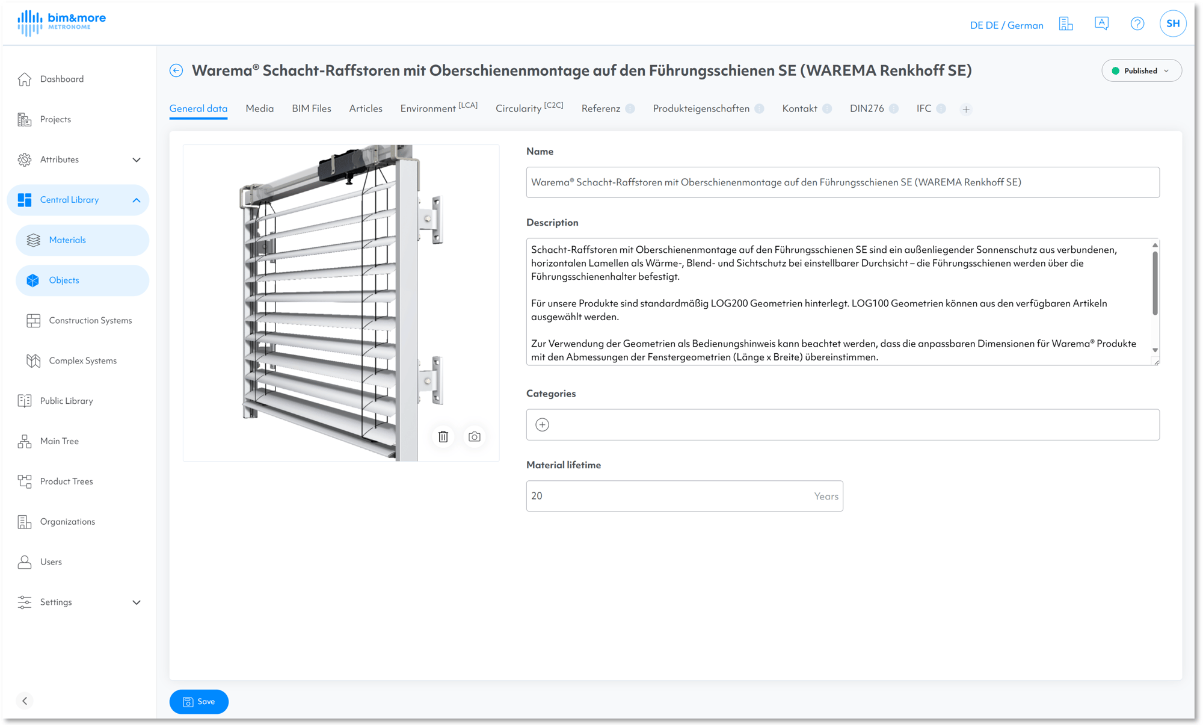Add a new tab with plus icon
This screenshot has height=727, width=1203.
tap(966, 110)
